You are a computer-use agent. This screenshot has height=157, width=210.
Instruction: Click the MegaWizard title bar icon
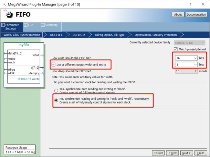coord(5,5)
